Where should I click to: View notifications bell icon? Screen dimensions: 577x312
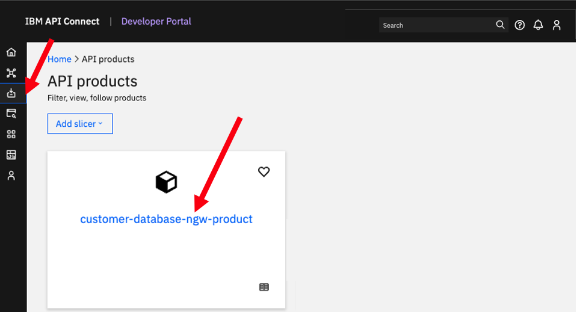pyautogui.click(x=538, y=25)
